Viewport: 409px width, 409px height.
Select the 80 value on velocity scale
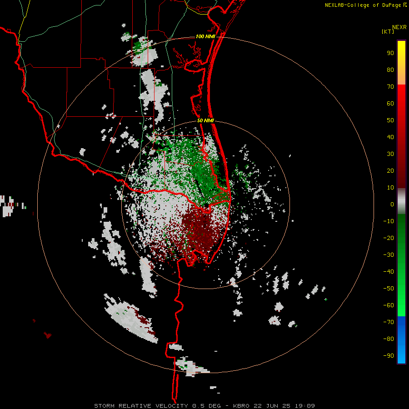pyautogui.click(x=390, y=70)
